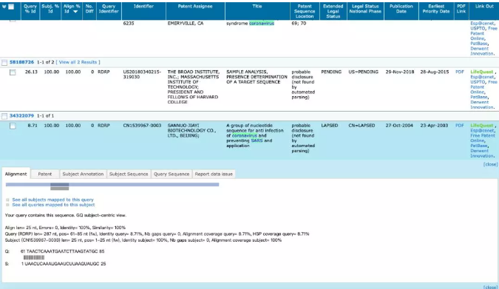The width and height of the screenshot is (499, 289).
Task: Click View all 2 Results link
Action: [x=78, y=62]
